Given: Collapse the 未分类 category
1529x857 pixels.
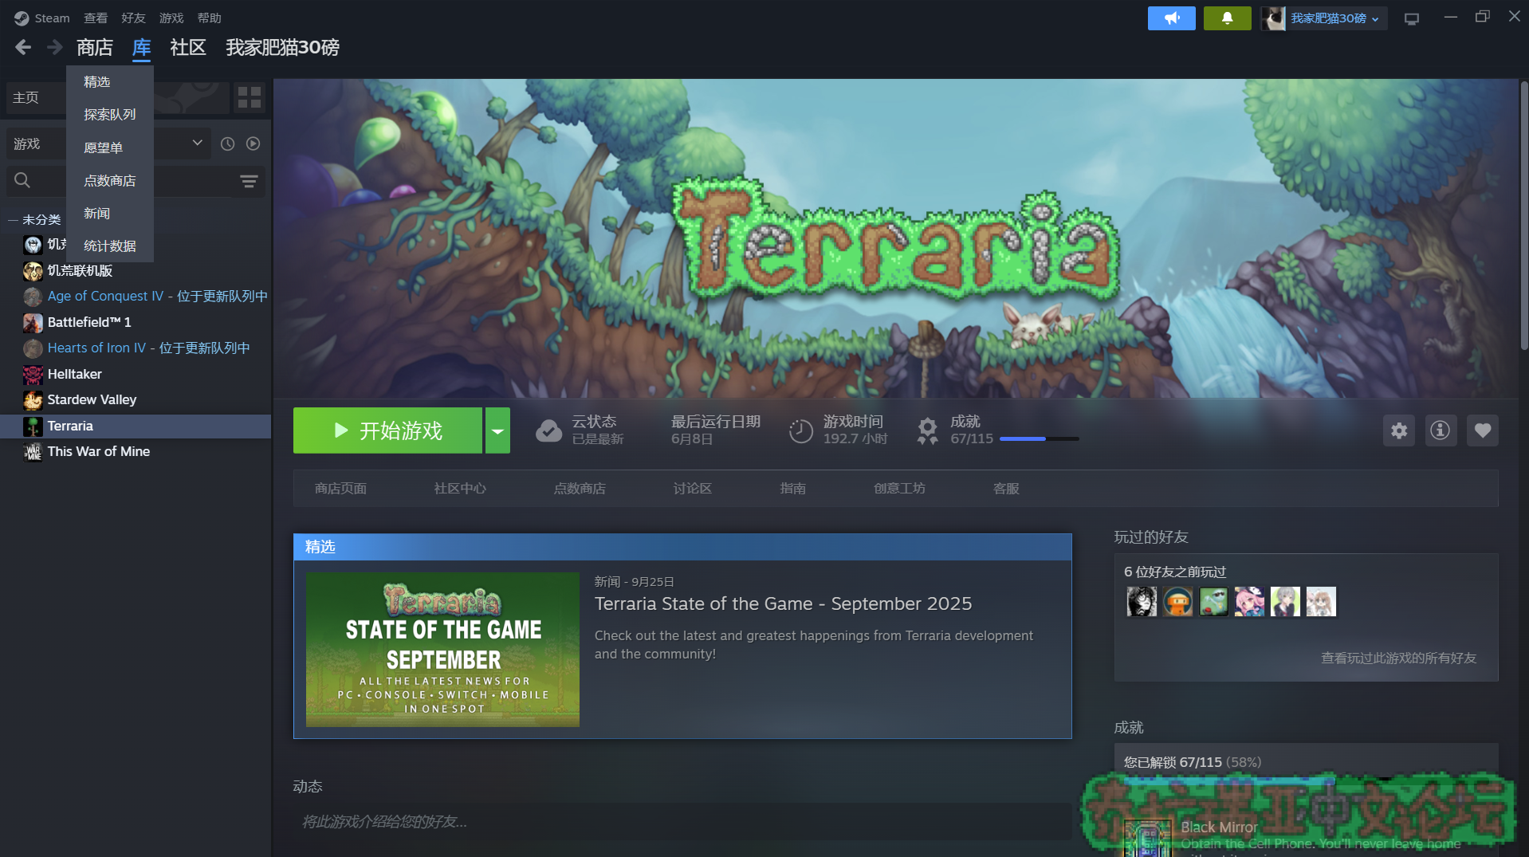Looking at the screenshot, I should pos(13,220).
